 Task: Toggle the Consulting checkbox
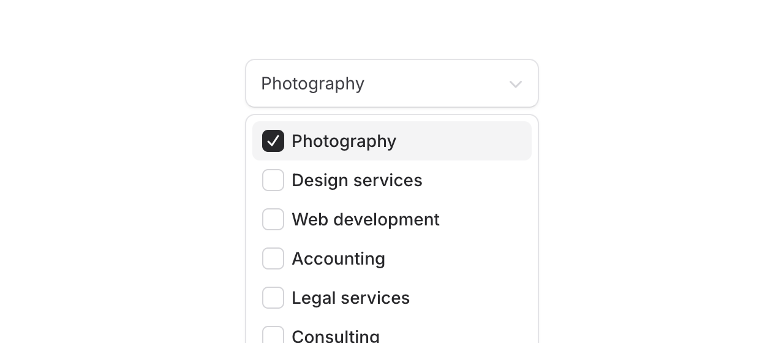pos(273,335)
